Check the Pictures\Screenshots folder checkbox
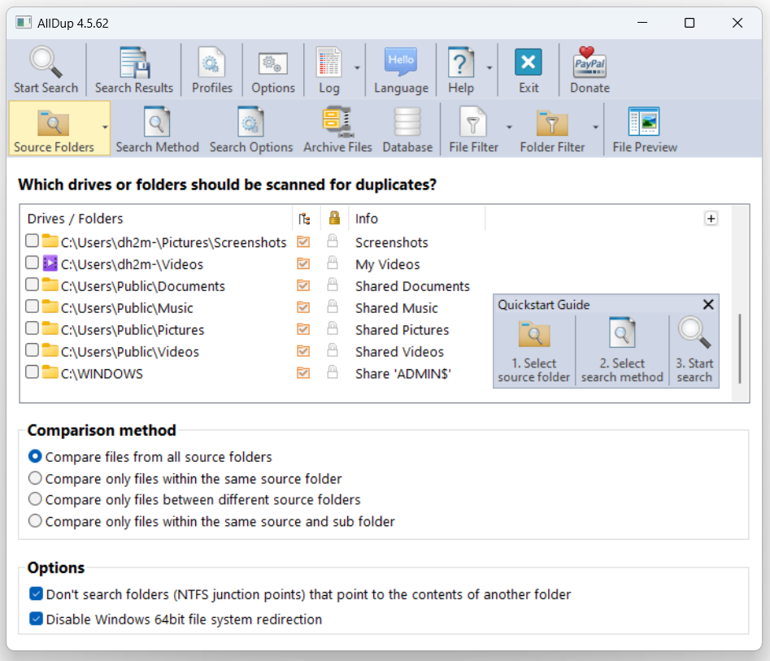 pyautogui.click(x=32, y=241)
